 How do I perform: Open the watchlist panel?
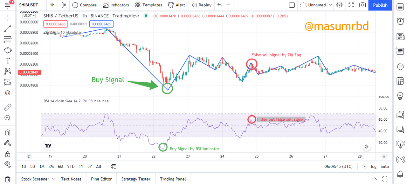pos(401,7)
